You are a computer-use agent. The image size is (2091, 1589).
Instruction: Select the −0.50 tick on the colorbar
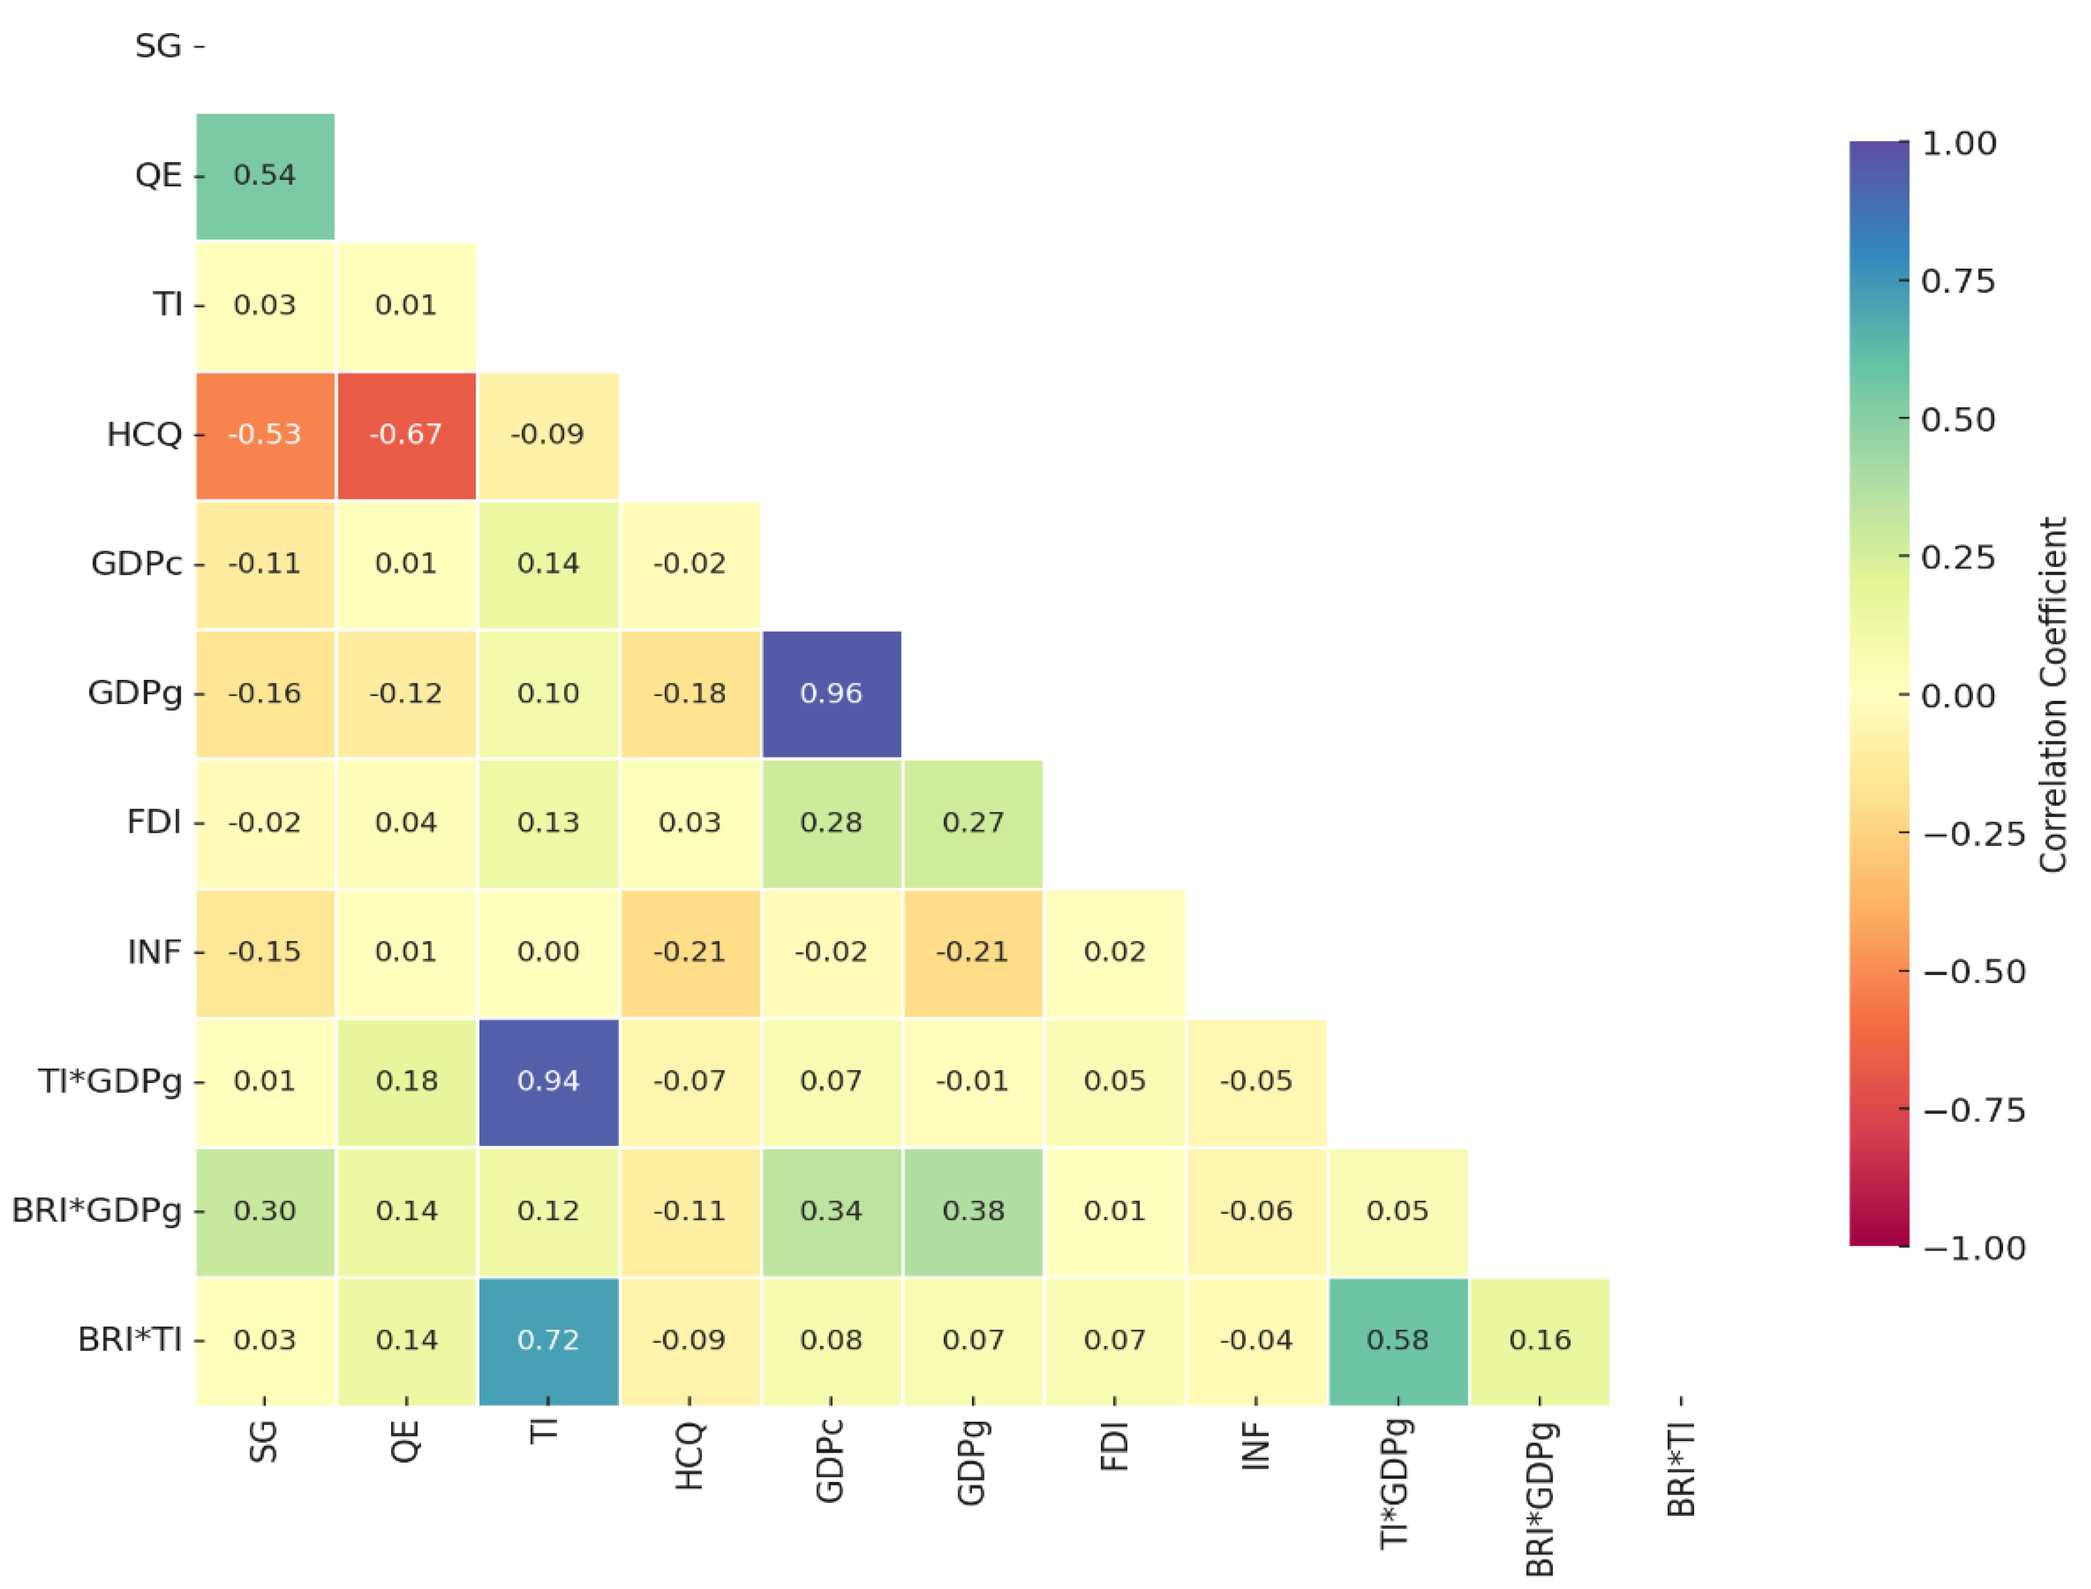[1974, 971]
